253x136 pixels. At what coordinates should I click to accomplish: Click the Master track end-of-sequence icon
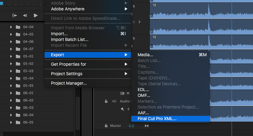[146, 126]
